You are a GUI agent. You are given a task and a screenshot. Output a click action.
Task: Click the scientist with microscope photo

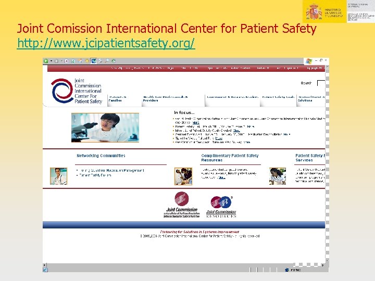[105, 127]
